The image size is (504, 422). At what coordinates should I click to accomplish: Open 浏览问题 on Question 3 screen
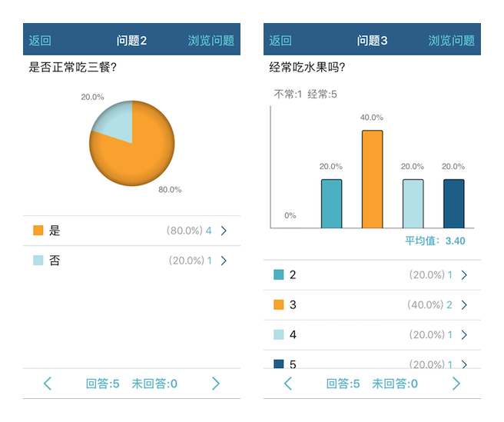click(452, 41)
